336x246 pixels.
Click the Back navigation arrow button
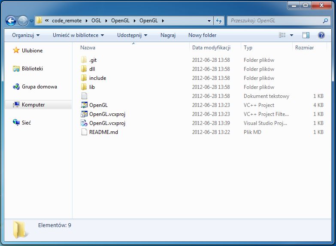11,21
